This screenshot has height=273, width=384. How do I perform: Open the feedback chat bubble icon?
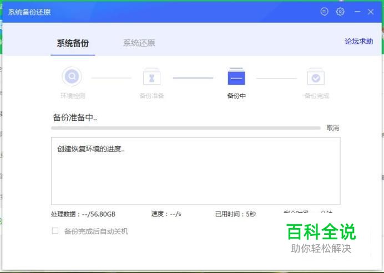pyautogui.click(x=324, y=12)
